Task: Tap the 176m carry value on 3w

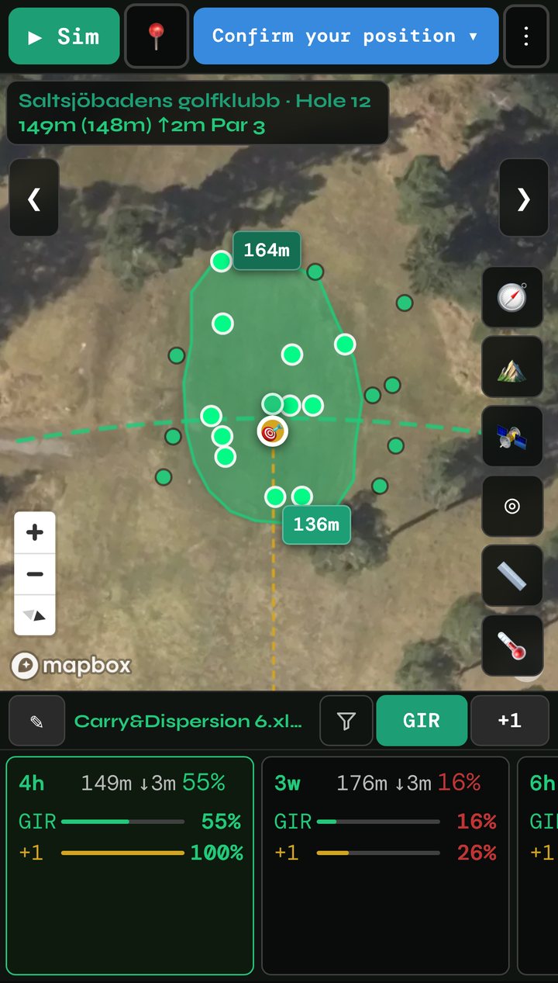Action: click(x=362, y=783)
